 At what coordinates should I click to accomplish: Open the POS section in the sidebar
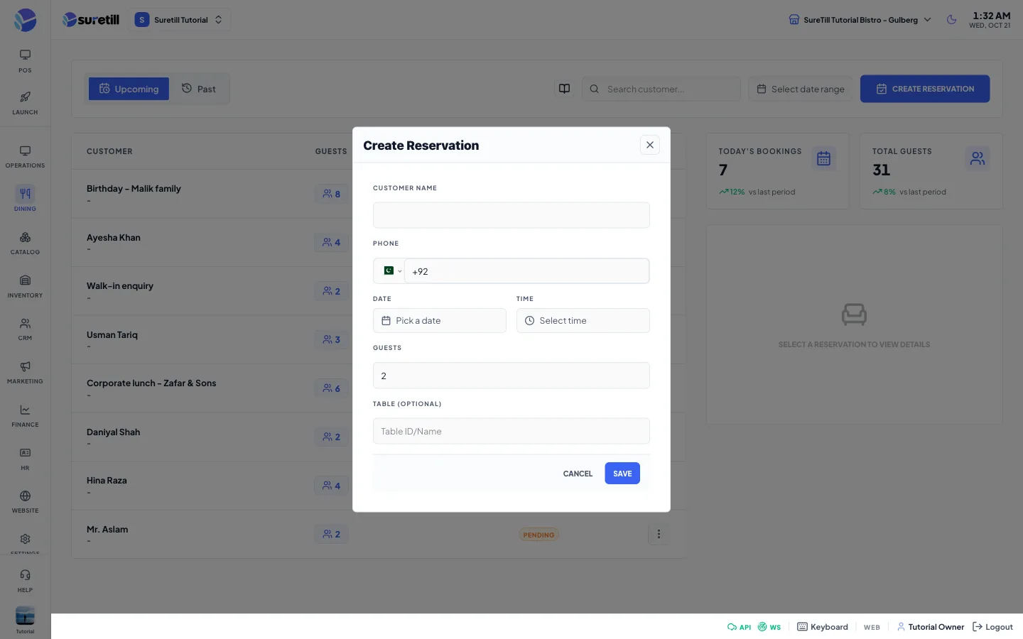tap(25, 61)
